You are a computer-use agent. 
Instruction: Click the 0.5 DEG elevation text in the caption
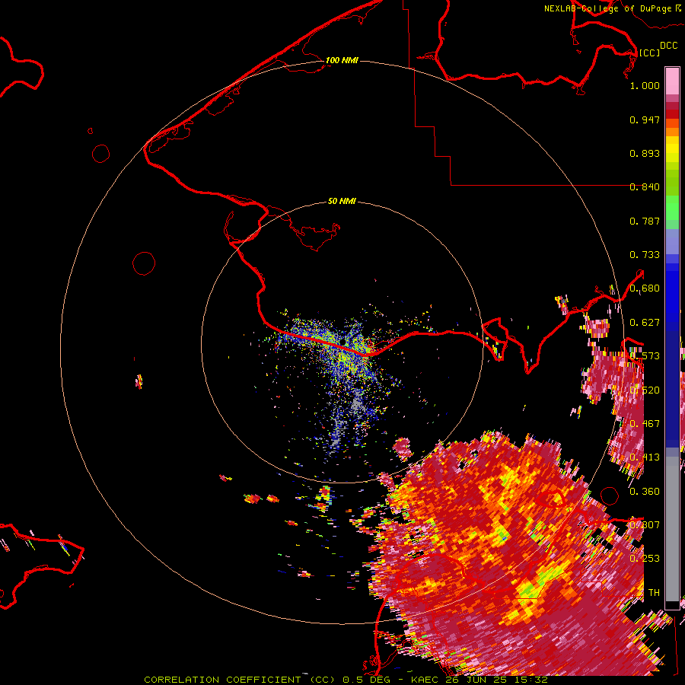point(366,680)
